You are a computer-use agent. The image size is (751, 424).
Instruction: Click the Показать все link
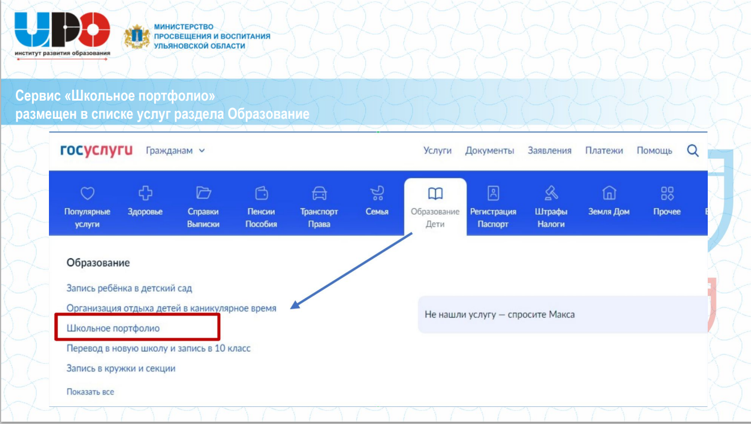[90, 392]
